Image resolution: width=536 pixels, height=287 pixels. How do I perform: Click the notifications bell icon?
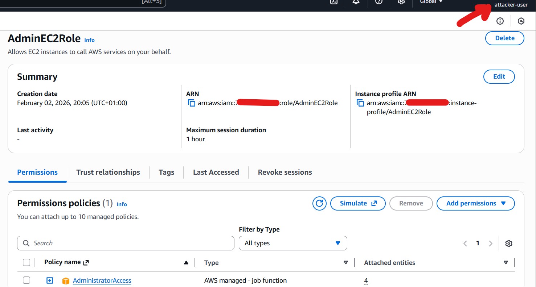(x=356, y=2)
